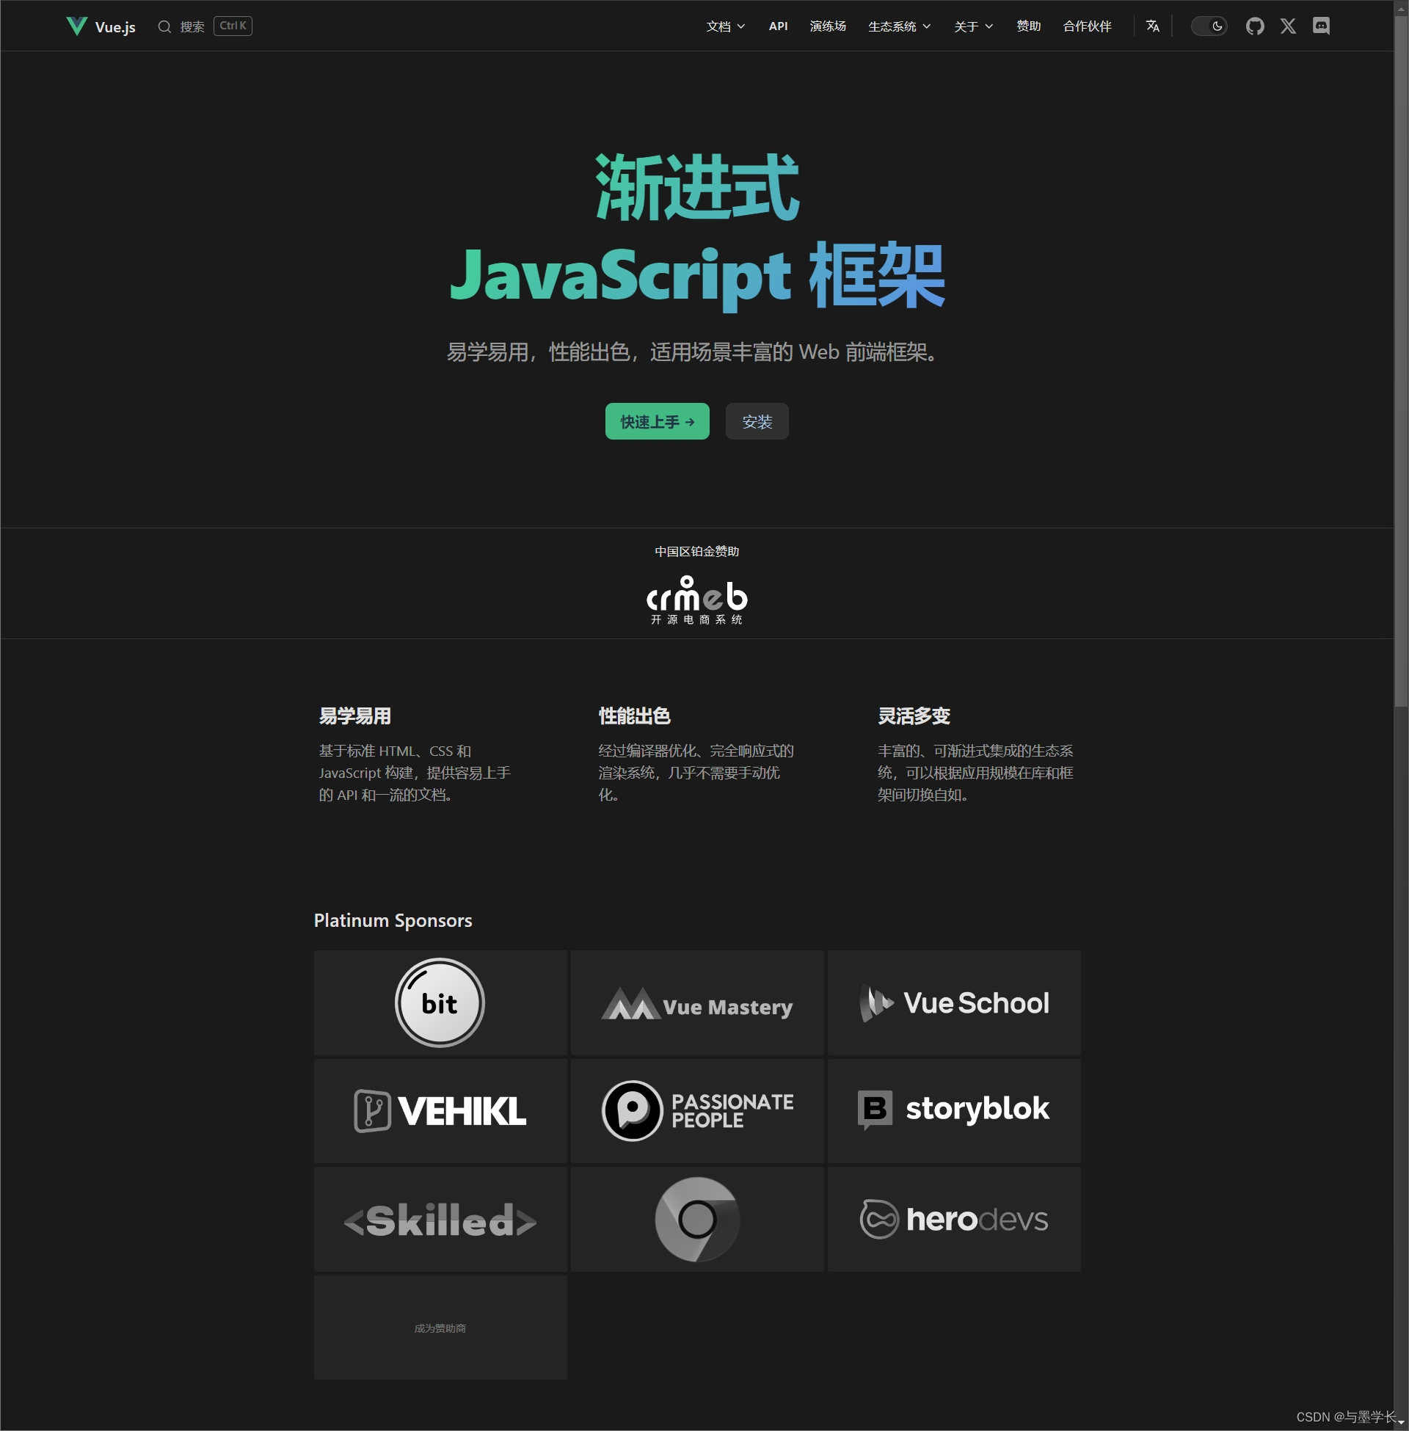Screen dimensions: 1409x1431
Task: Open the GitHub icon link
Action: [1254, 26]
